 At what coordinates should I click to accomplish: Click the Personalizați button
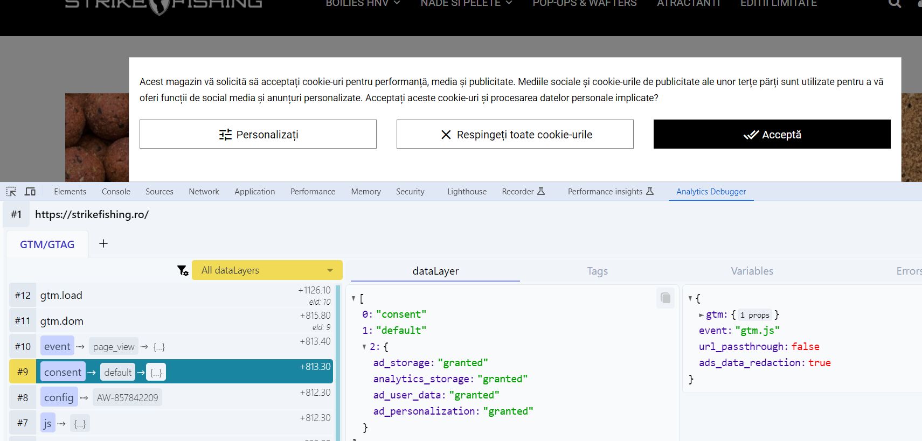pos(258,134)
